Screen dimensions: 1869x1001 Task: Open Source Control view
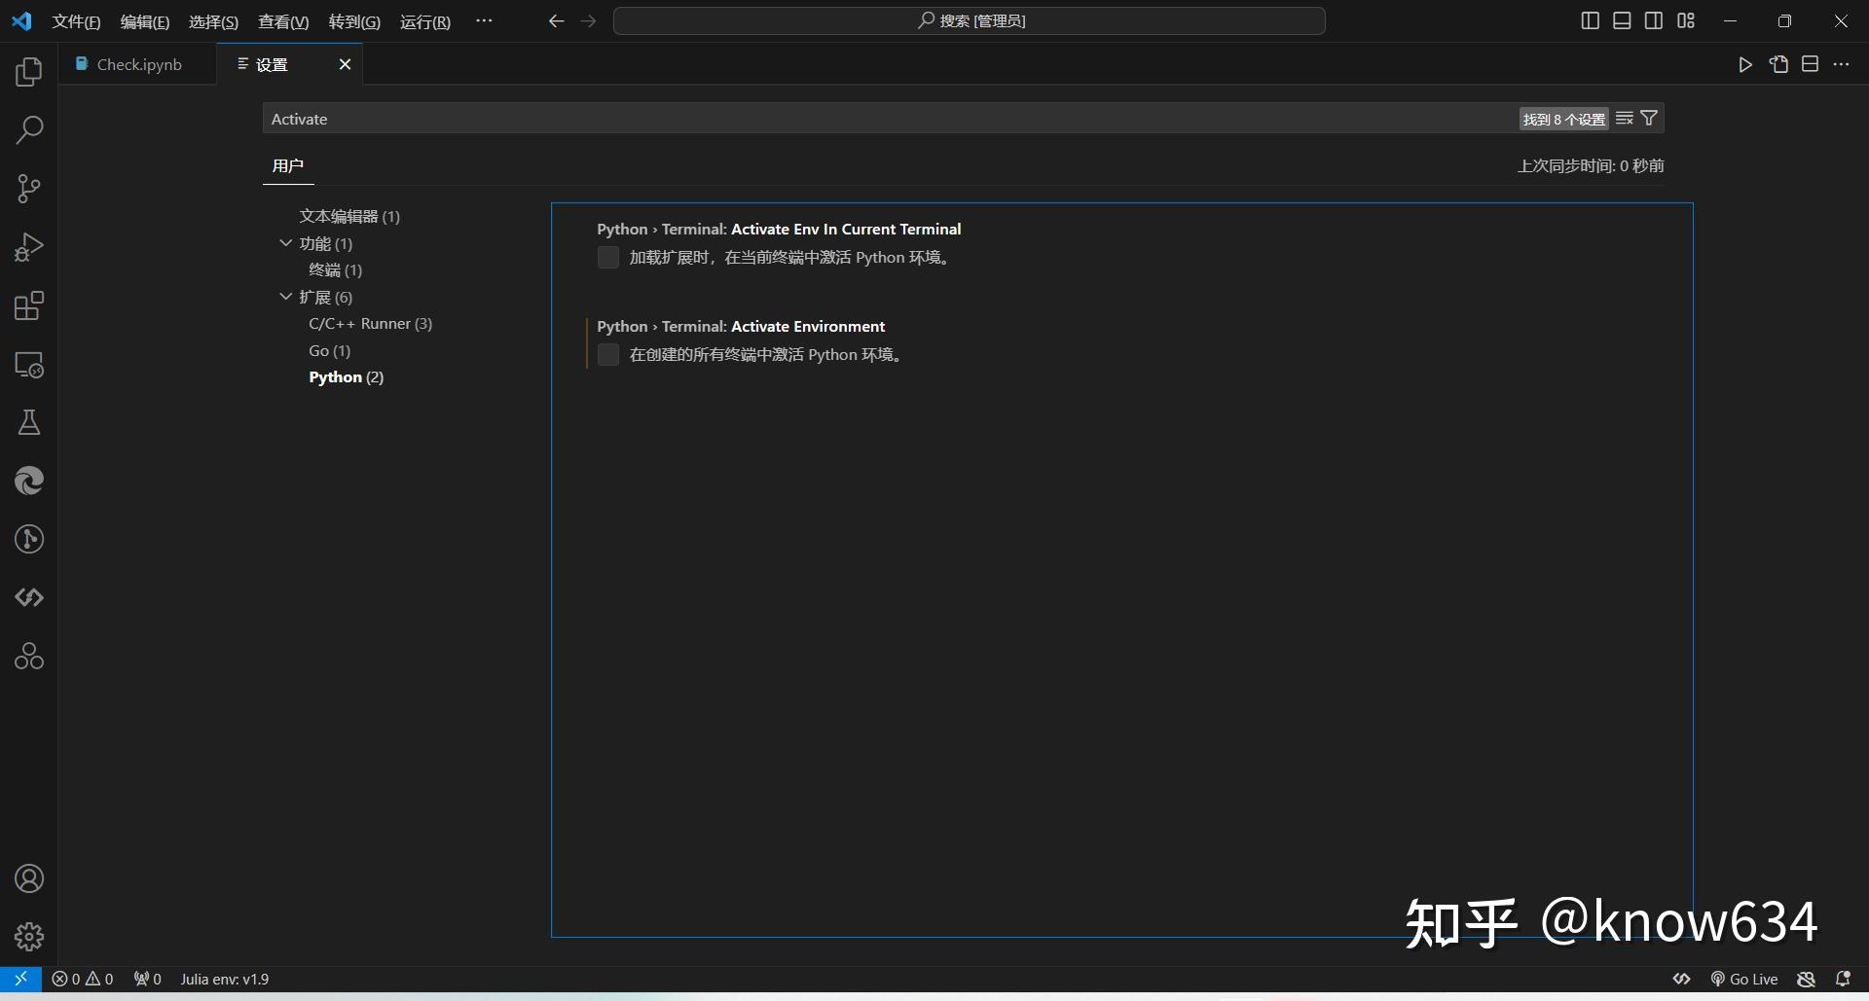click(29, 189)
